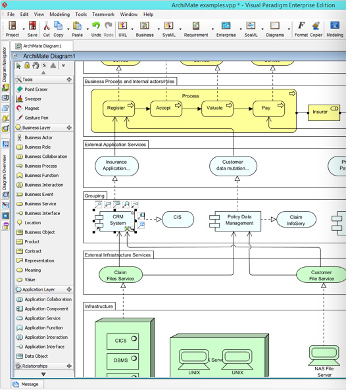Open the Edit menu
Image resolution: width=346 pixels, height=390 pixels.
pyautogui.click(x=24, y=14)
